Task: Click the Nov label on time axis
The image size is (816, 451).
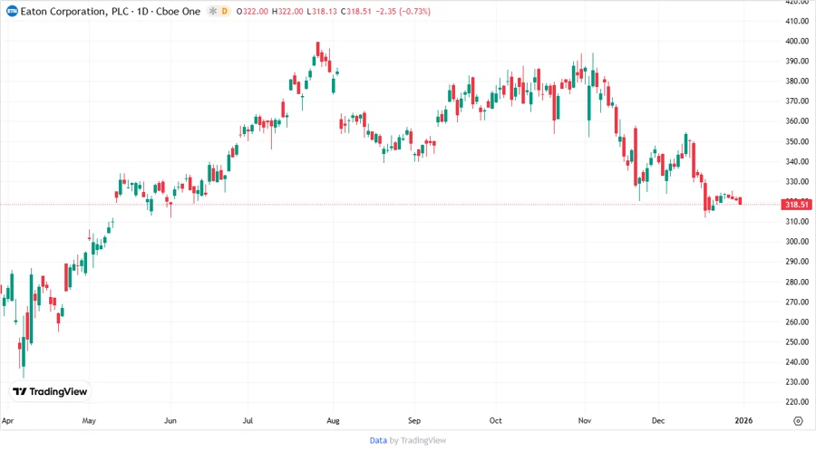Action: pyautogui.click(x=585, y=421)
